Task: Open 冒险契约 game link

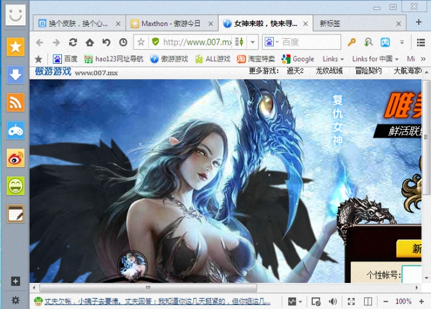Action: (368, 71)
